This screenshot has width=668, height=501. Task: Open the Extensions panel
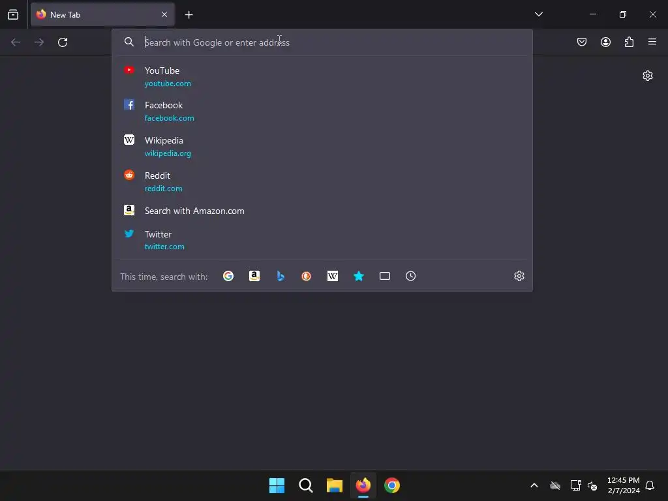[x=629, y=42]
